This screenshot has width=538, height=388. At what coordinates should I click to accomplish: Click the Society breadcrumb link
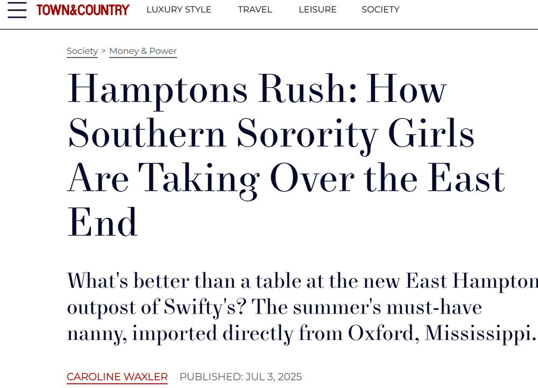(x=82, y=51)
